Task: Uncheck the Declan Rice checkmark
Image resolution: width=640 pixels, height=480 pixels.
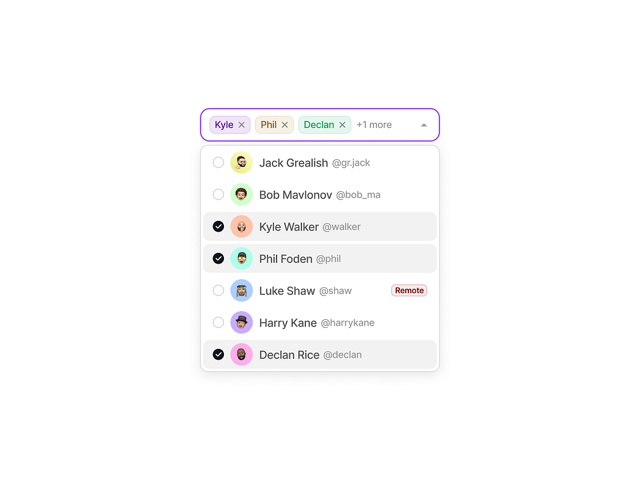Action: (218, 355)
